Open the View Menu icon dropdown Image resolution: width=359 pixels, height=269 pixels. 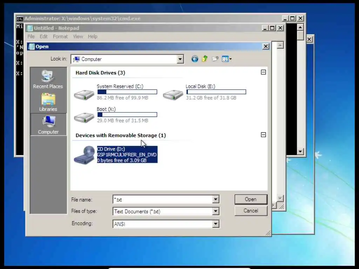click(227, 59)
